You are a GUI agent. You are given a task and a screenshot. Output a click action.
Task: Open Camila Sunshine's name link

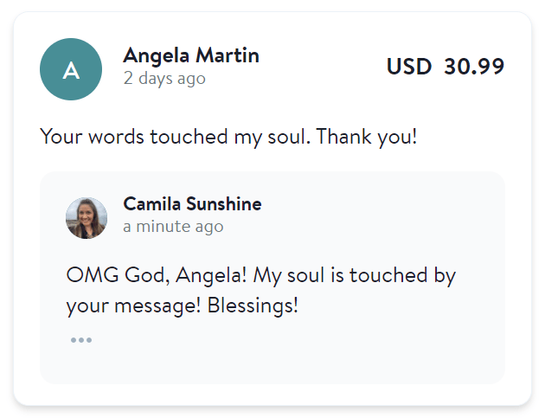tap(192, 203)
